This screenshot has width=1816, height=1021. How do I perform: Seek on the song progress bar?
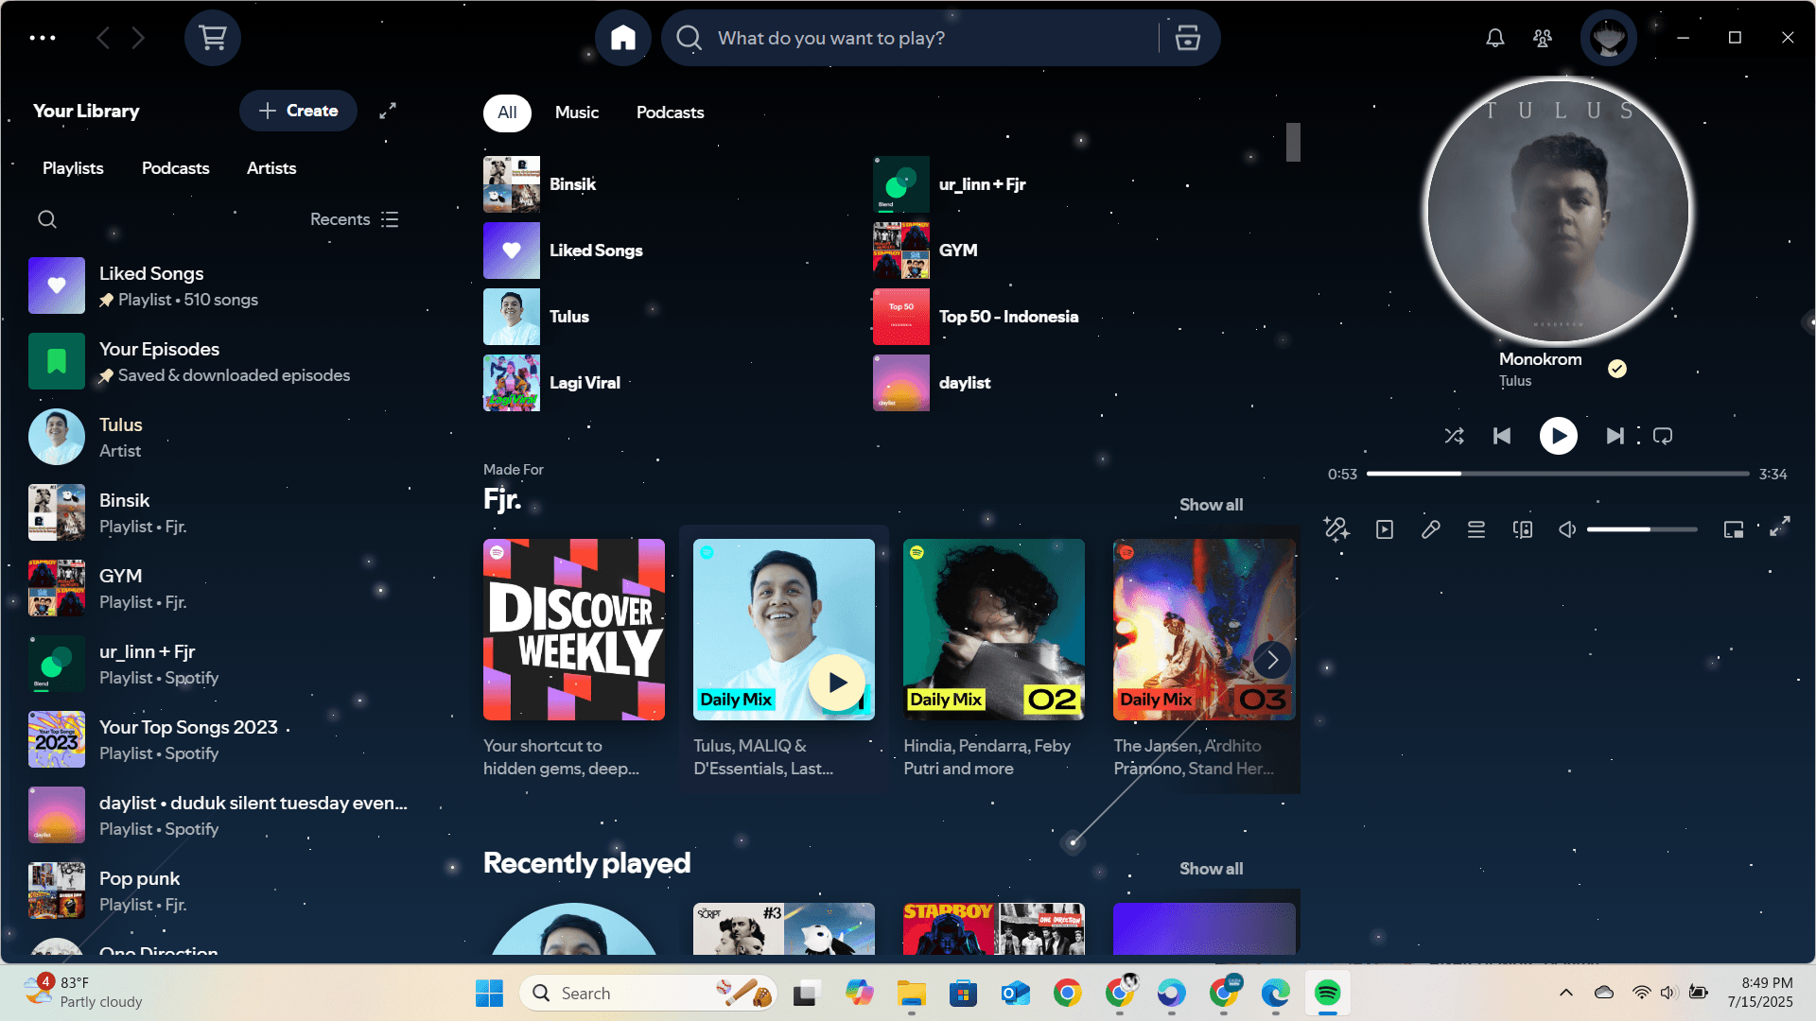[1558, 474]
